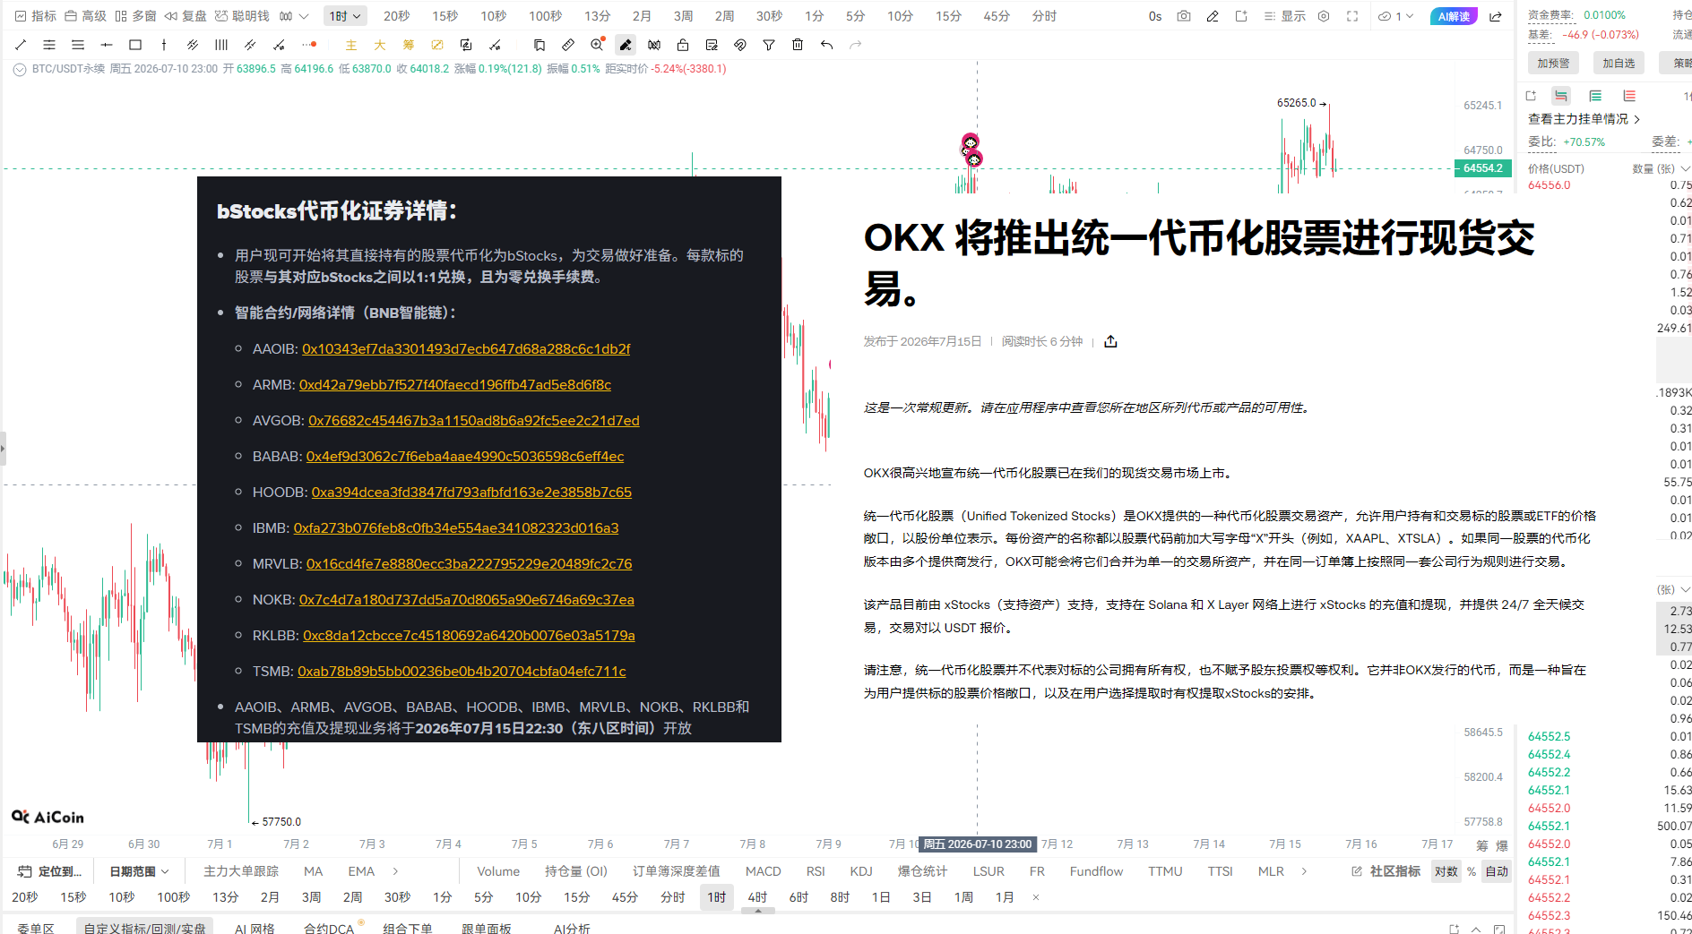Viewport: 1692px width, 934px height.
Task: Expand more main indicators arrow after EMA
Action: coord(395,871)
